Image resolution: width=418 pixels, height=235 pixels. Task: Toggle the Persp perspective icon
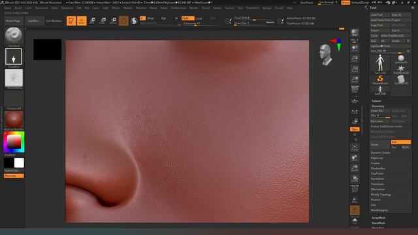tap(355, 89)
